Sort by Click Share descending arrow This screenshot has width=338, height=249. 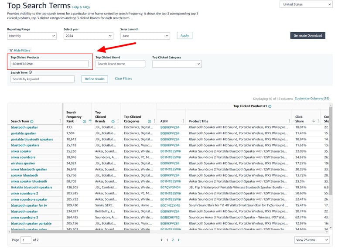[313, 121]
